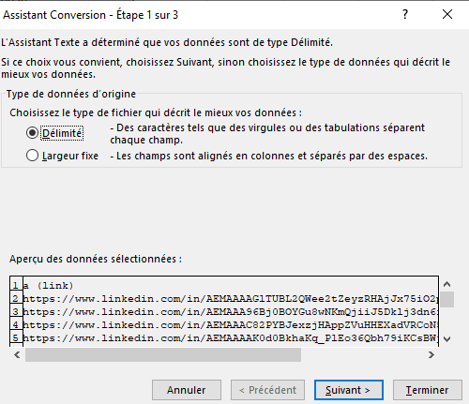Click the dialog title 'Assistant Conversion - Étape 1 sur 3'
This screenshot has height=404, width=469.
(91, 15)
